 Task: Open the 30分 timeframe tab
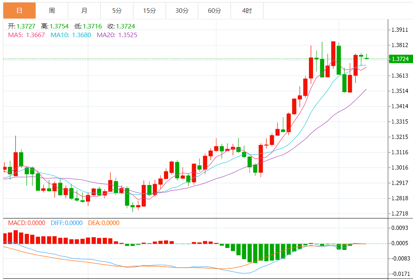pos(182,11)
